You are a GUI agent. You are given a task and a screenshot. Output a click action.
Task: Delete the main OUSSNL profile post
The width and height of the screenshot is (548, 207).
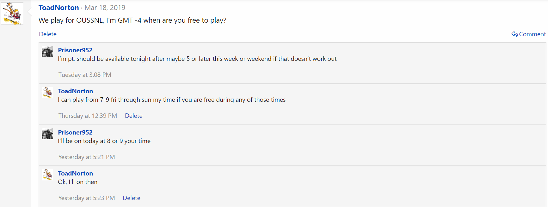coord(48,34)
